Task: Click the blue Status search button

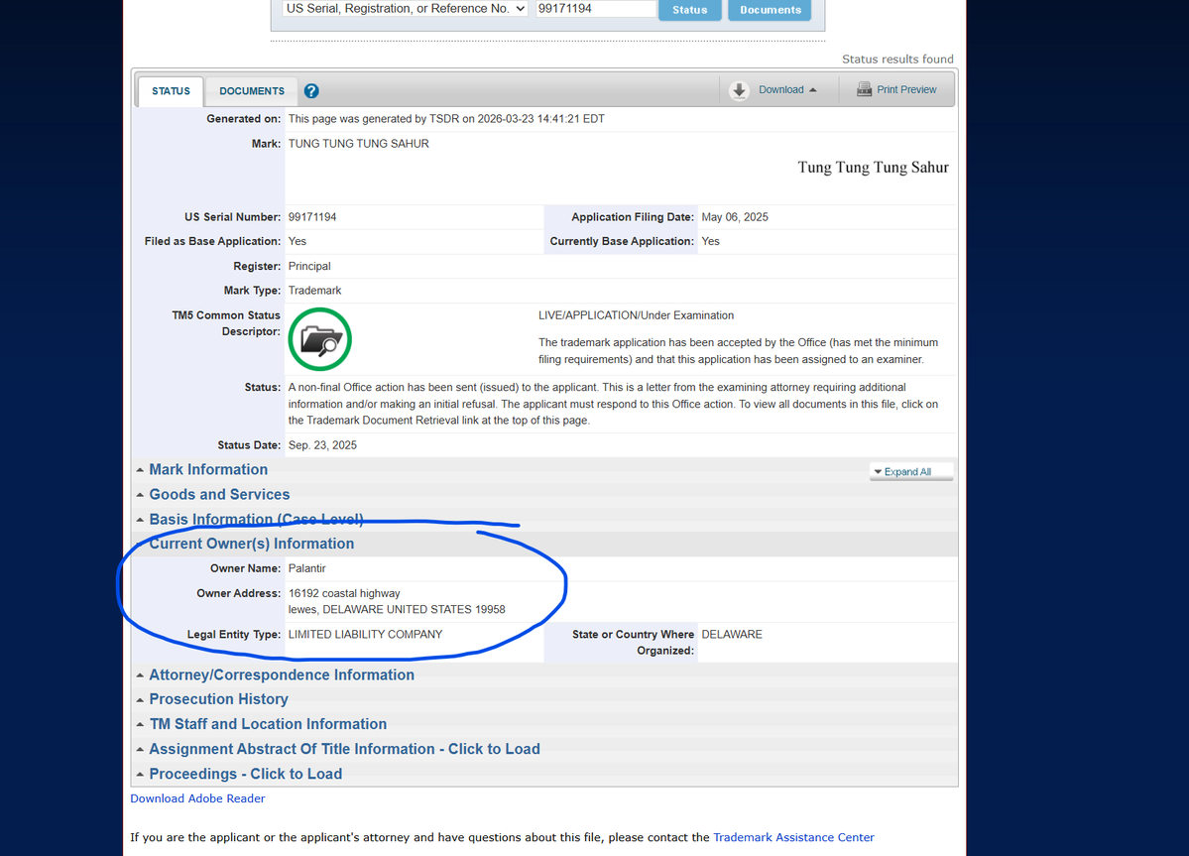Action: pos(689,10)
